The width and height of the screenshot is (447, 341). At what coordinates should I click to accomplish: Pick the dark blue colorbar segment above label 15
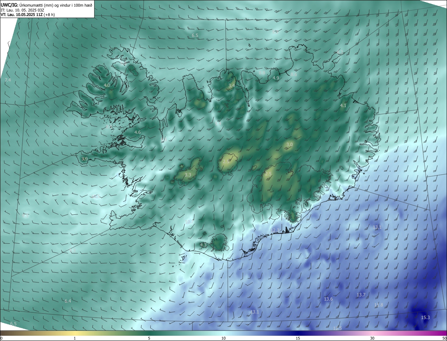coord(298,333)
